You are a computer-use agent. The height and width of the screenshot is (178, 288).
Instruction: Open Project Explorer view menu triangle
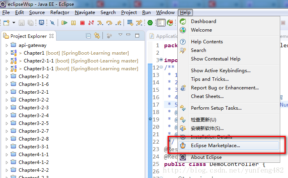120,35
